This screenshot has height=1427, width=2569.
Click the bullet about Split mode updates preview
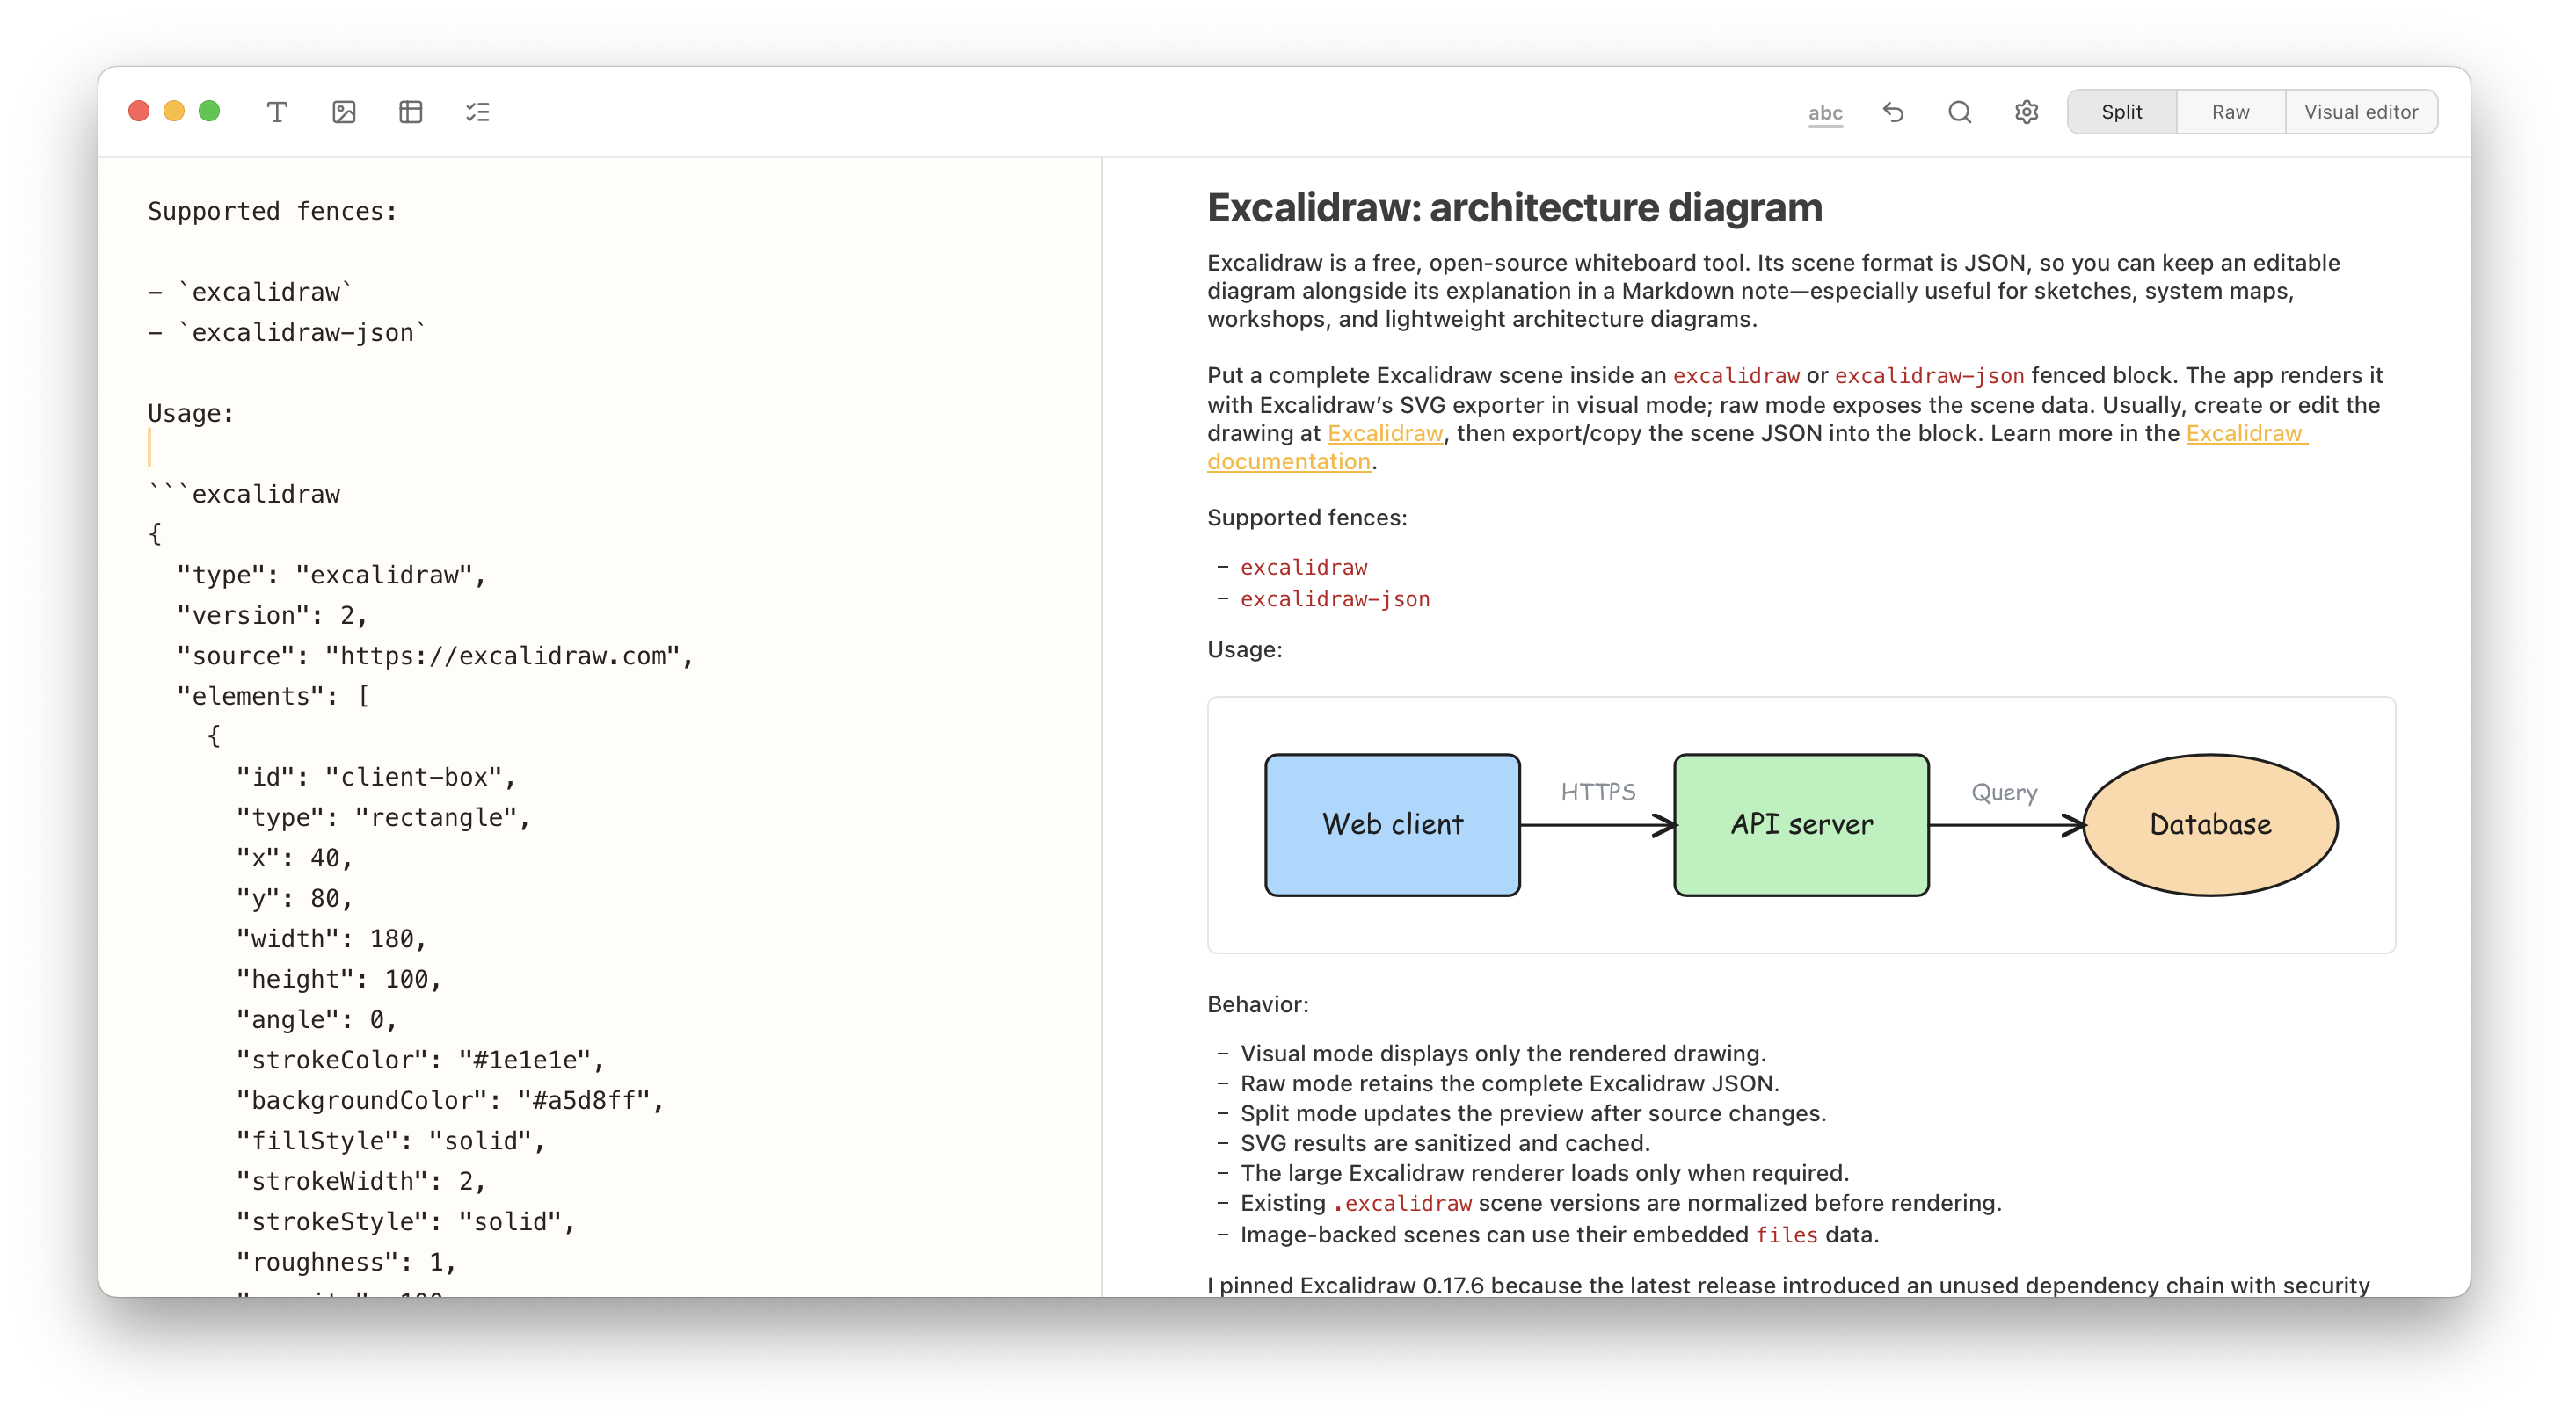(x=1532, y=1113)
